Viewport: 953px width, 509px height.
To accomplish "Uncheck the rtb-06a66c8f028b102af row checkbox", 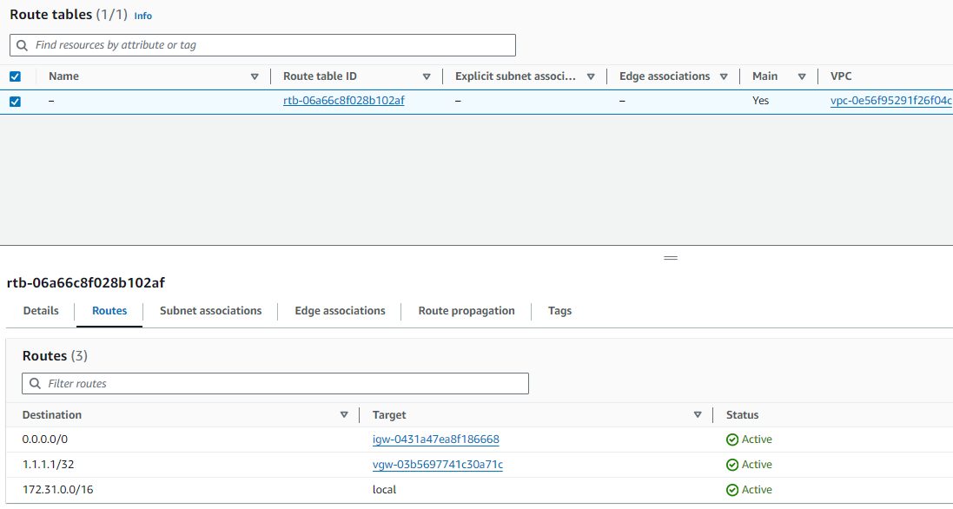I will tap(15, 102).
